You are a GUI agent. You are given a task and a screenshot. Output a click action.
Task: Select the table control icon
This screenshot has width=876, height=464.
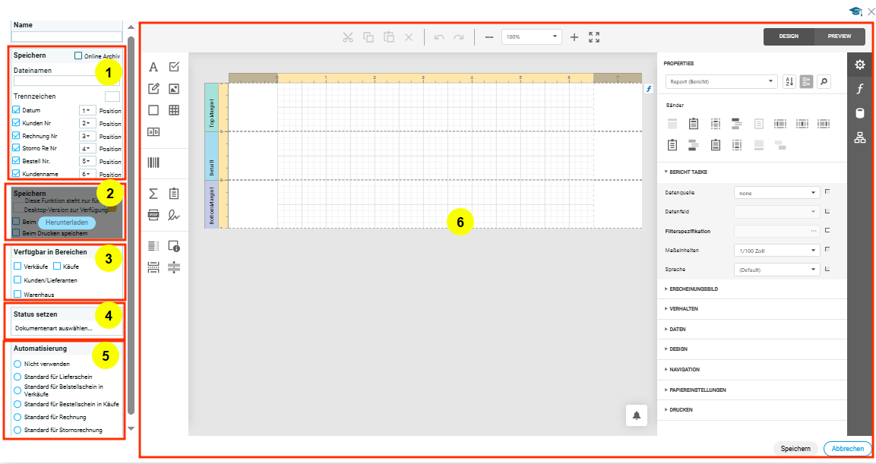point(174,110)
